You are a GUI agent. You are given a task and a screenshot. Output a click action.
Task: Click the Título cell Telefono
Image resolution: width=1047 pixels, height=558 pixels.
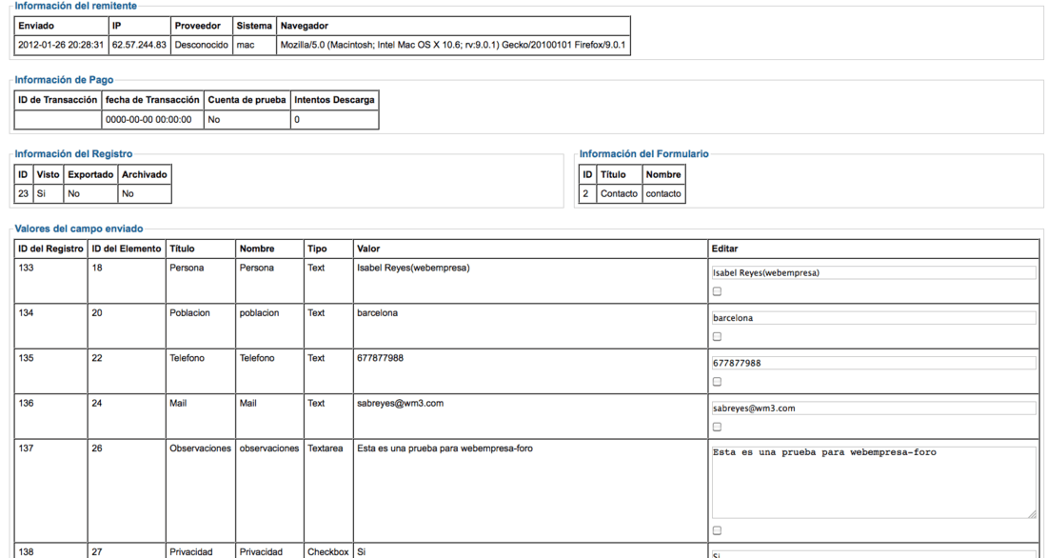tap(187, 358)
